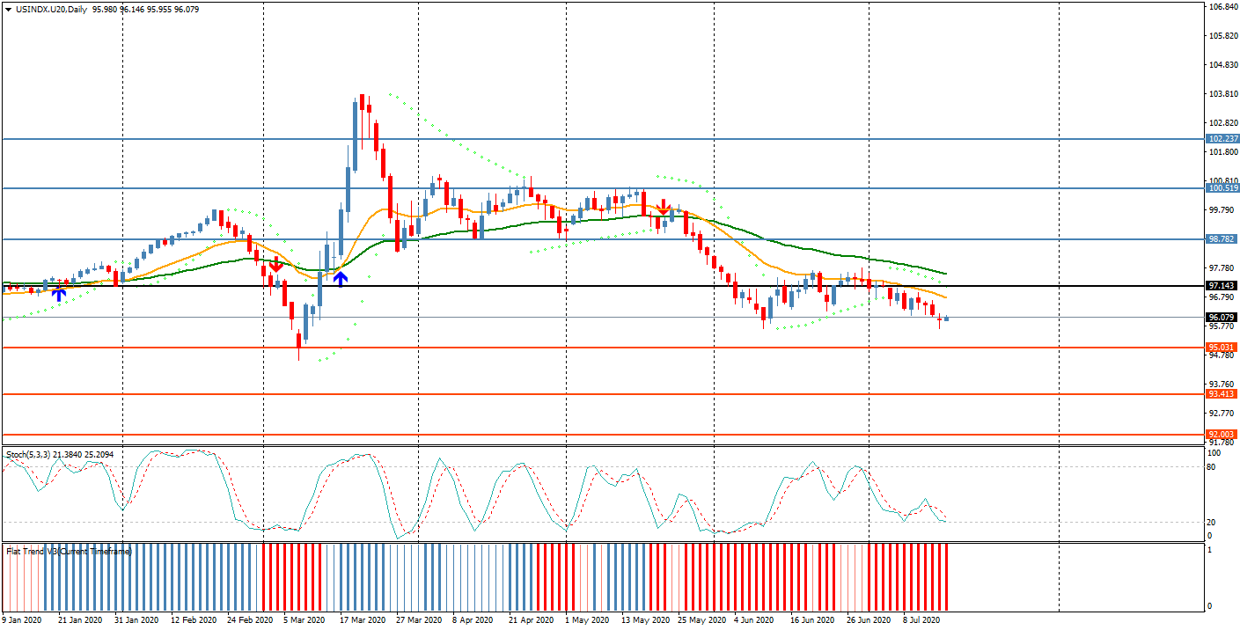This screenshot has height=630, width=1240.
Task: Click the blue up arrow near 17 Mar 2020
Action: click(341, 280)
